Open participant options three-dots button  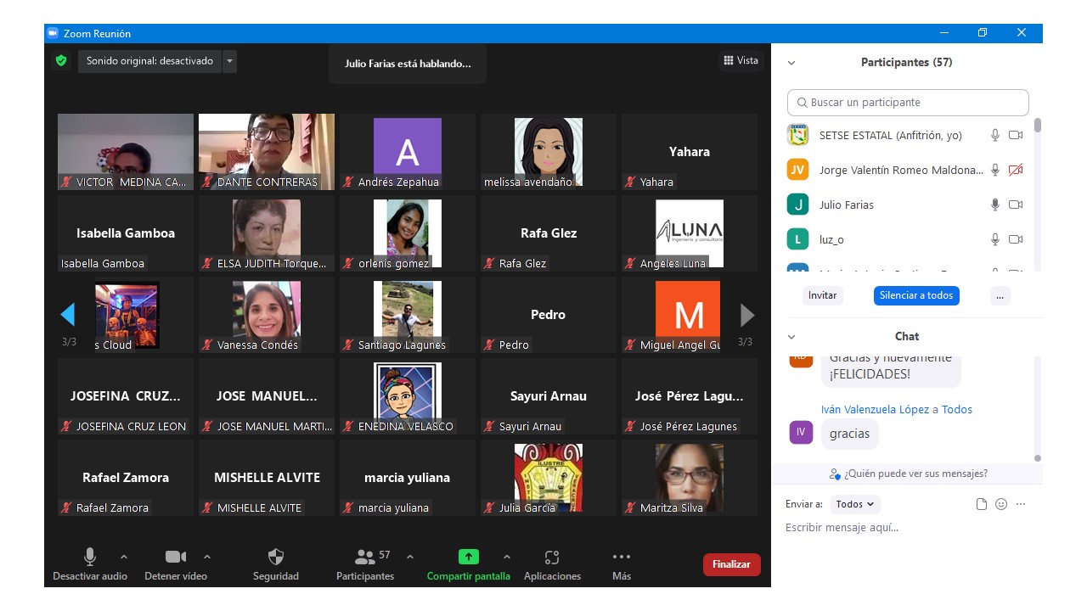[x=1000, y=295]
